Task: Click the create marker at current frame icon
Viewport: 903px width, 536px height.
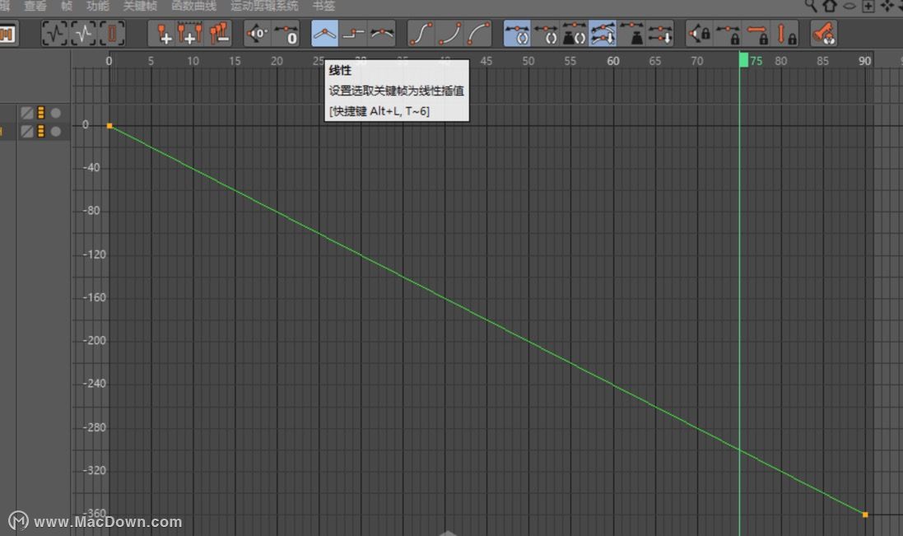Action: (x=163, y=34)
